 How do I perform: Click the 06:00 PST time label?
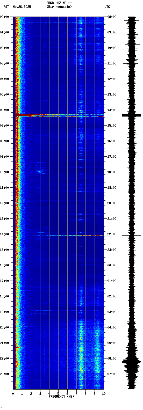pyautogui.click(x=5, y=110)
